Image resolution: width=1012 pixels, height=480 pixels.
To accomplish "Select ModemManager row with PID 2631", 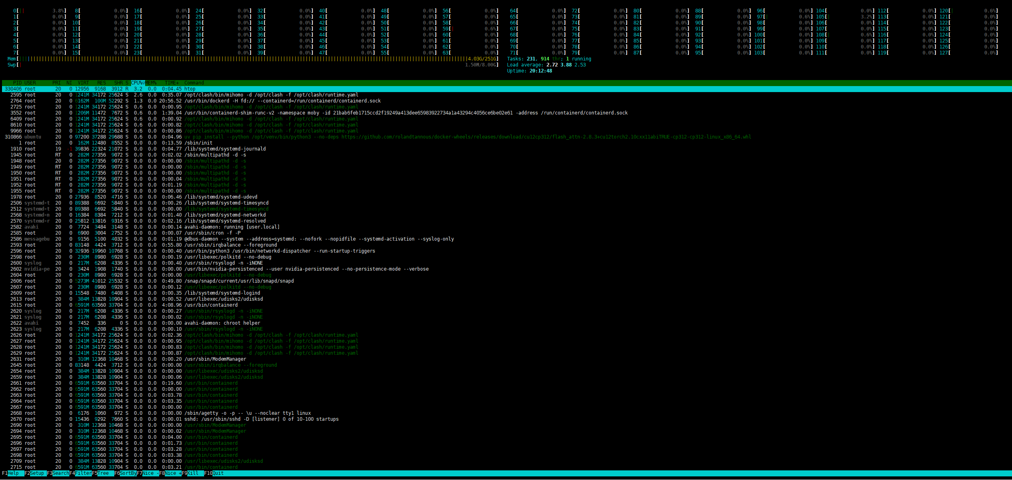I will tap(506, 359).
